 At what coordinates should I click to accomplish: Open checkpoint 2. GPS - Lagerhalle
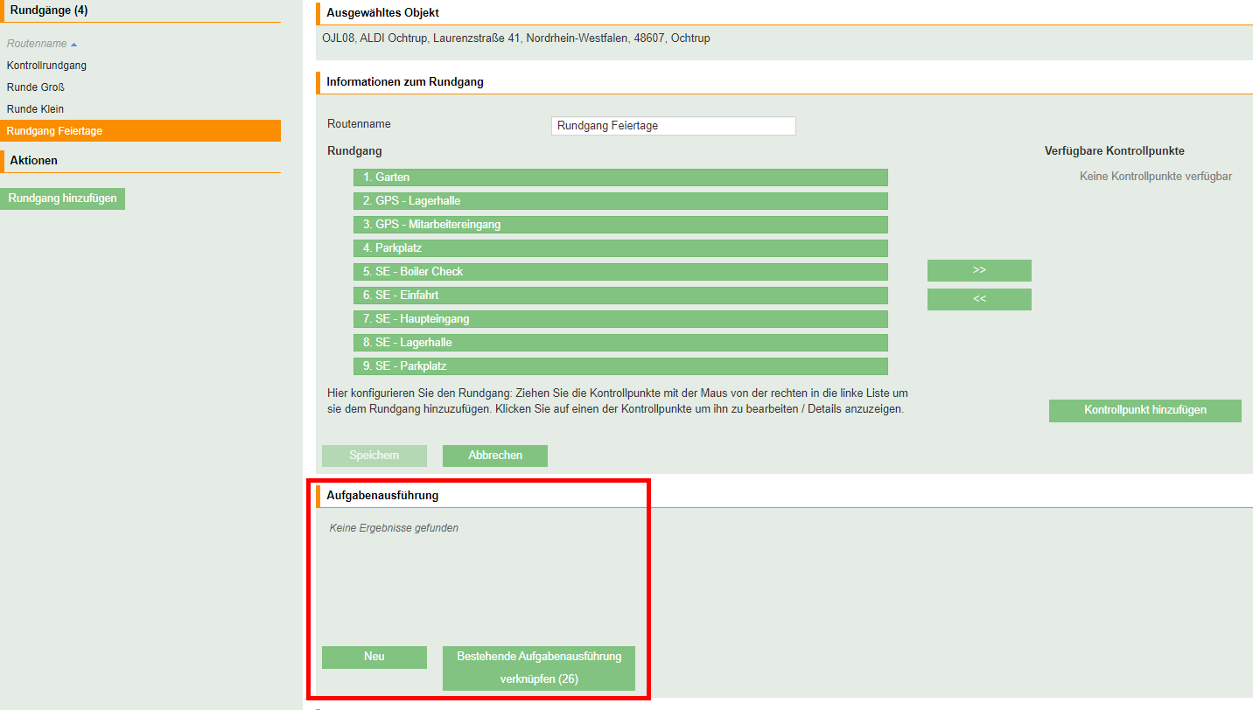tap(620, 201)
